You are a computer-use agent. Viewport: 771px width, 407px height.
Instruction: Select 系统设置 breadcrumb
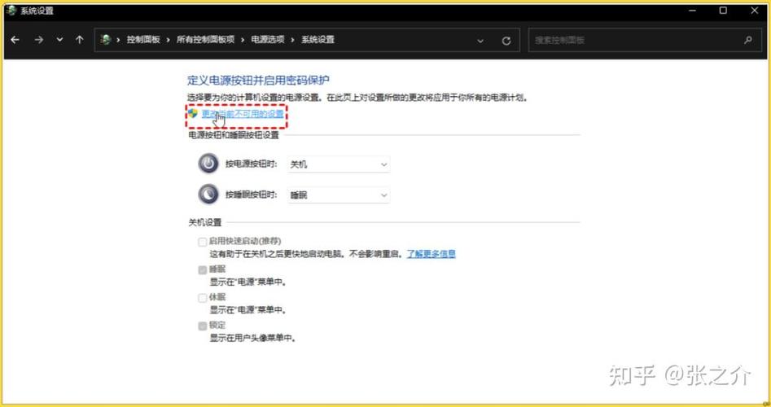pos(318,40)
